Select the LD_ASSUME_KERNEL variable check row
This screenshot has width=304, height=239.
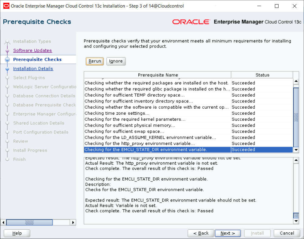(188, 137)
